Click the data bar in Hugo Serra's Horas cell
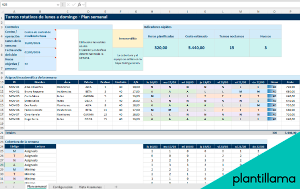 pos(272,119)
